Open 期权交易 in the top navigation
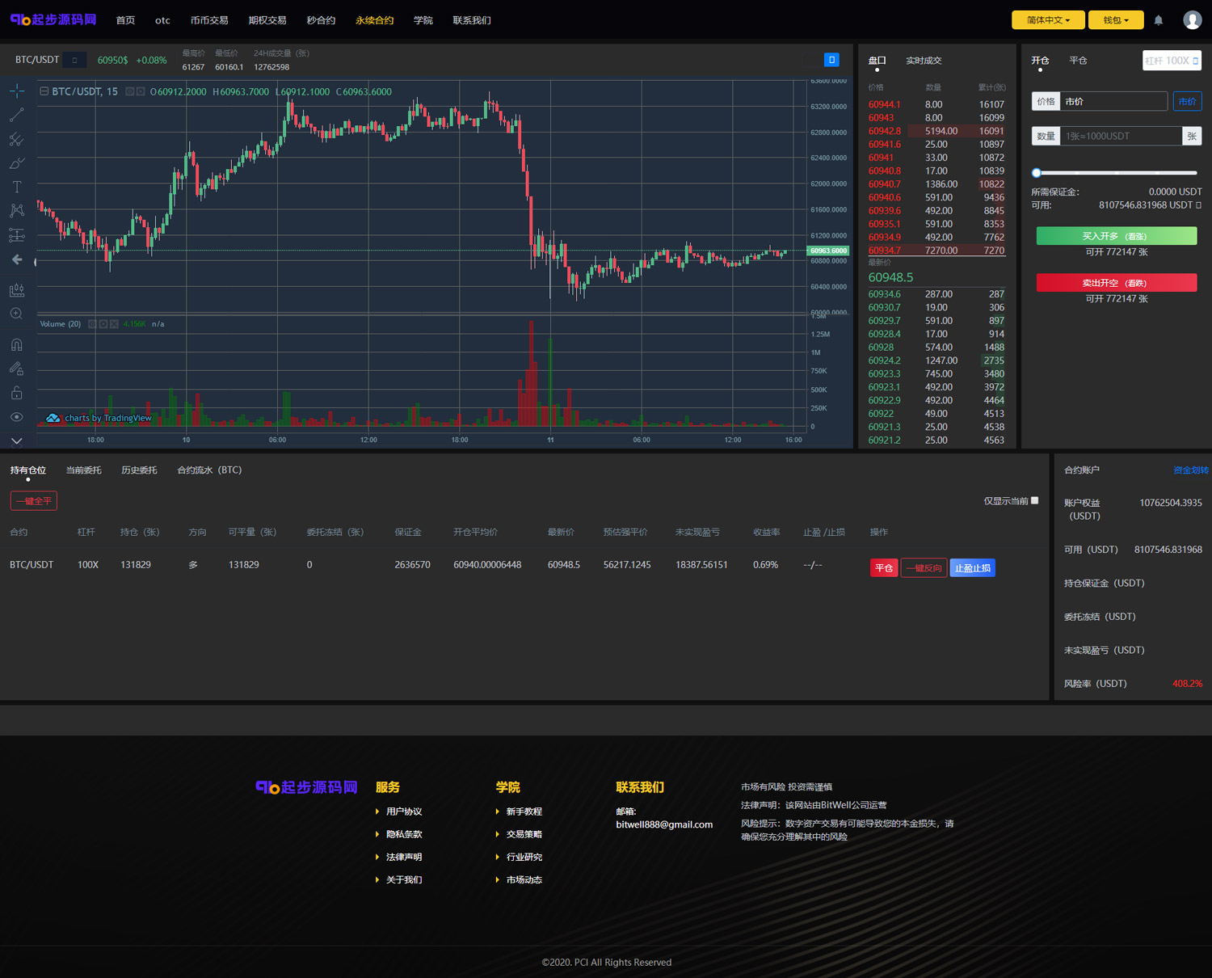The width and height of the screenshot is (1212, 978). (267, 20)
